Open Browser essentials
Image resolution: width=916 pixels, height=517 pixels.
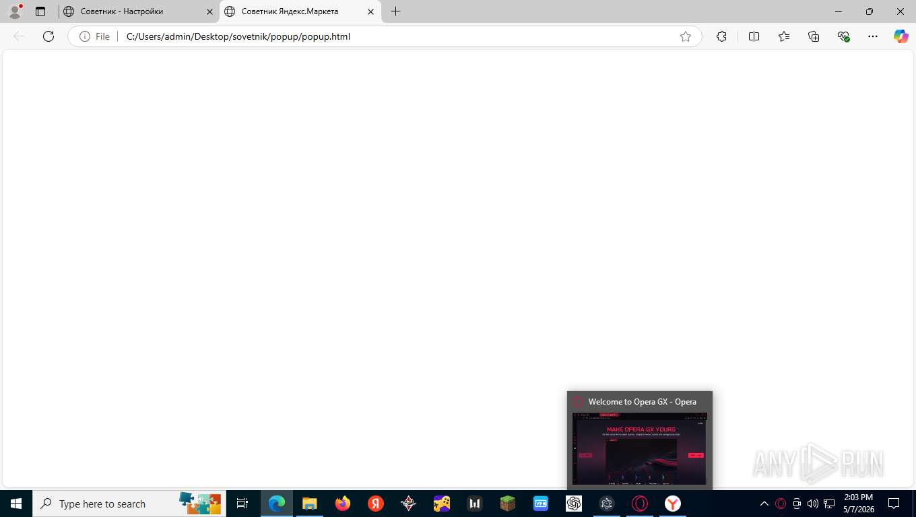coord(843,36)
